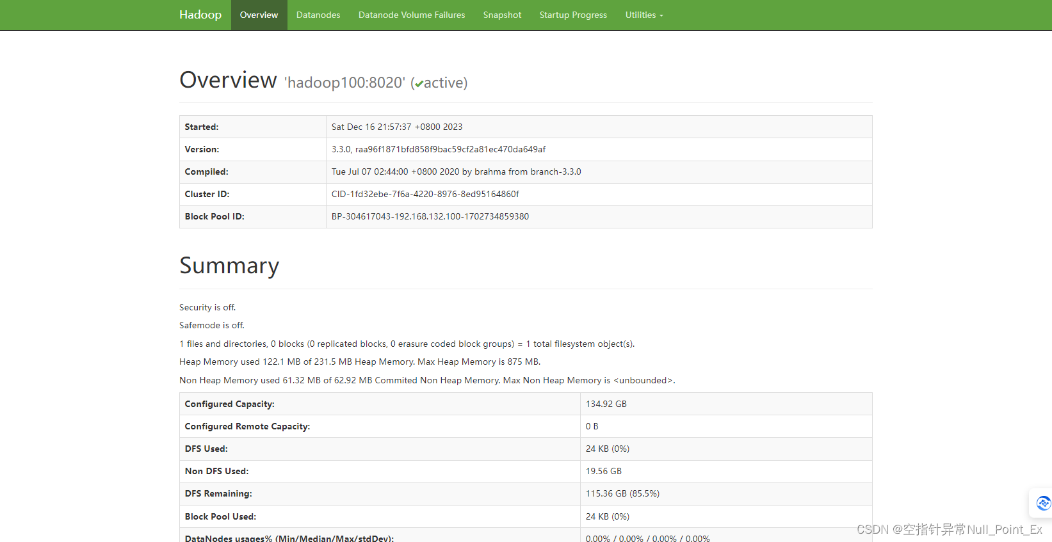Select the DFS Used value 24 KB (0%)
The height and width of the screenshot is (542, 1052).
click(x=608, y=449)
